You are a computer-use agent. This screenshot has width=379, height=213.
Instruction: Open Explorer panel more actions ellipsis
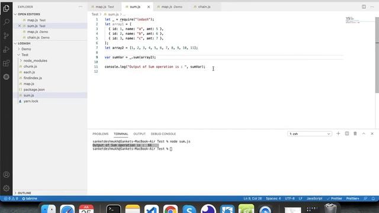[x=81, y=7]
